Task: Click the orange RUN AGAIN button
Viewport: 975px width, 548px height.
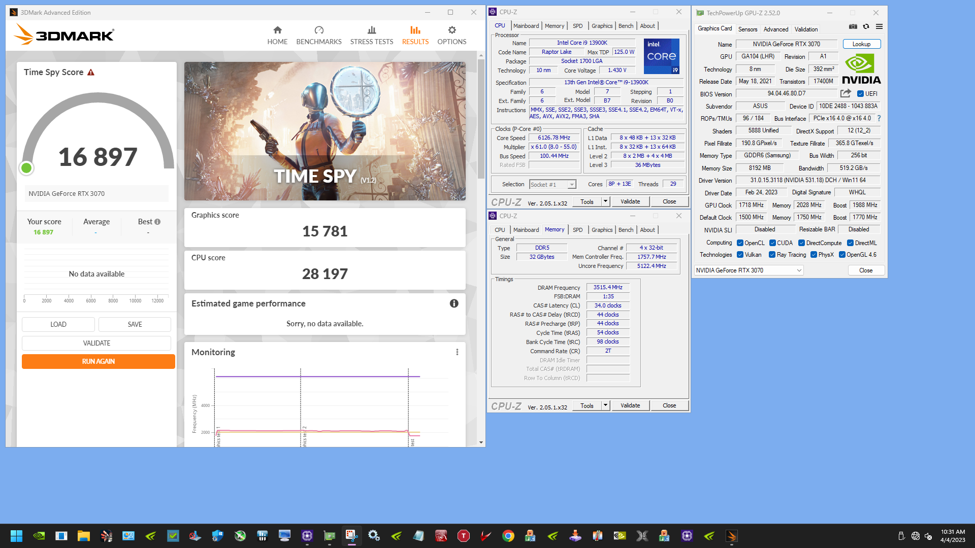Action: point(99,361)
